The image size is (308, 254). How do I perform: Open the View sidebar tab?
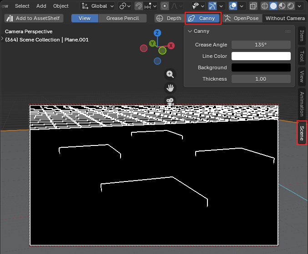coord(302,77)
